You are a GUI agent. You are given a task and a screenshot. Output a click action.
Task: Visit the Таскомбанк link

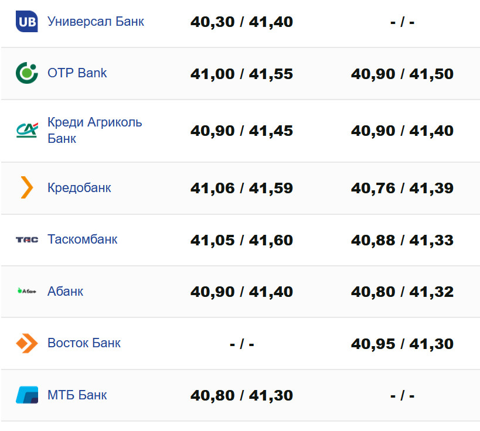83,240
